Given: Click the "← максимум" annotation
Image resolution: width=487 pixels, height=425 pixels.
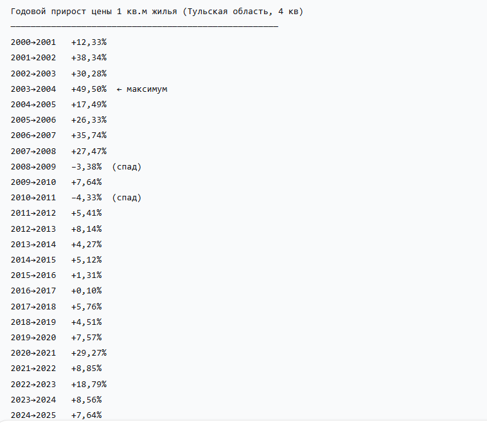Looking at the screenshot, I should 142,89.
